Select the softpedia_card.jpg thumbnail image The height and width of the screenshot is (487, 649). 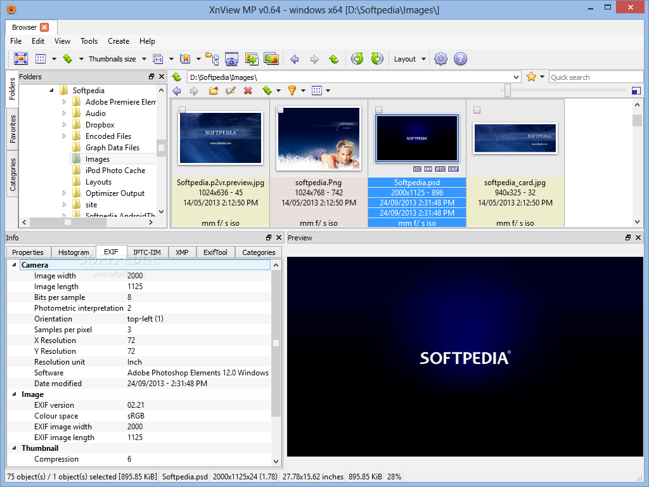pos(515,138)
